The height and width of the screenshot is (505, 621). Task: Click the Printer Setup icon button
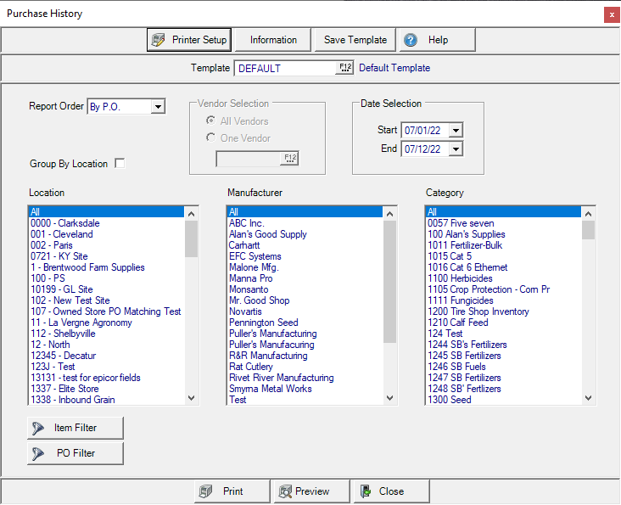(x=158, y=40)
